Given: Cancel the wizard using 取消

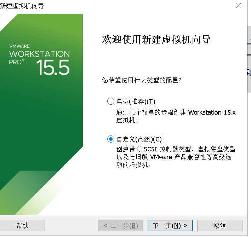Looking at the screenshot, I should [x=220, y=225].
